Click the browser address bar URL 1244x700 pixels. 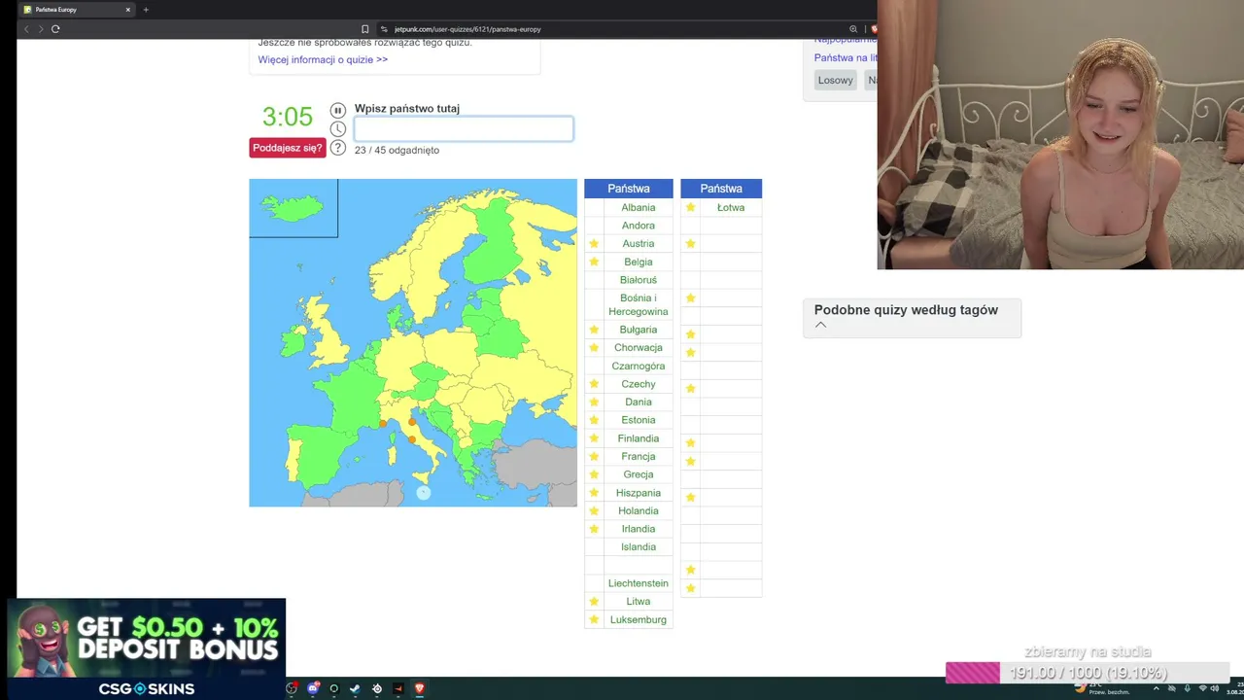point(467,29)
